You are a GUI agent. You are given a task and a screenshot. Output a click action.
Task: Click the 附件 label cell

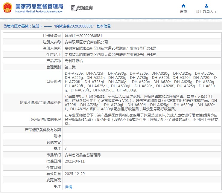[x=57, y=136]
